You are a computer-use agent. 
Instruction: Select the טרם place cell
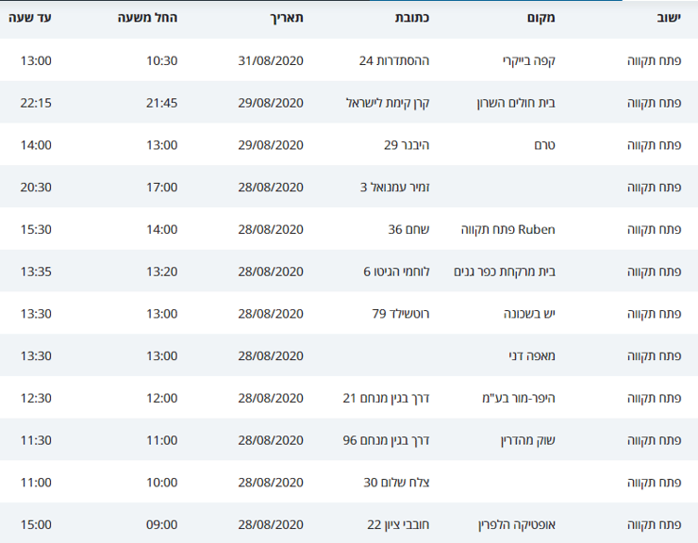point(545,145)
